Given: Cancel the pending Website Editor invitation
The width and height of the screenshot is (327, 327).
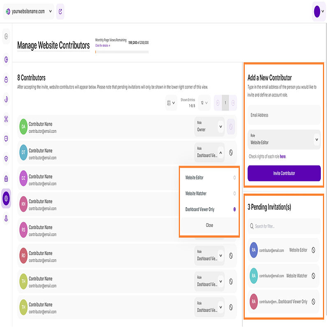Looking at the screenshot, I should [313, 250].
